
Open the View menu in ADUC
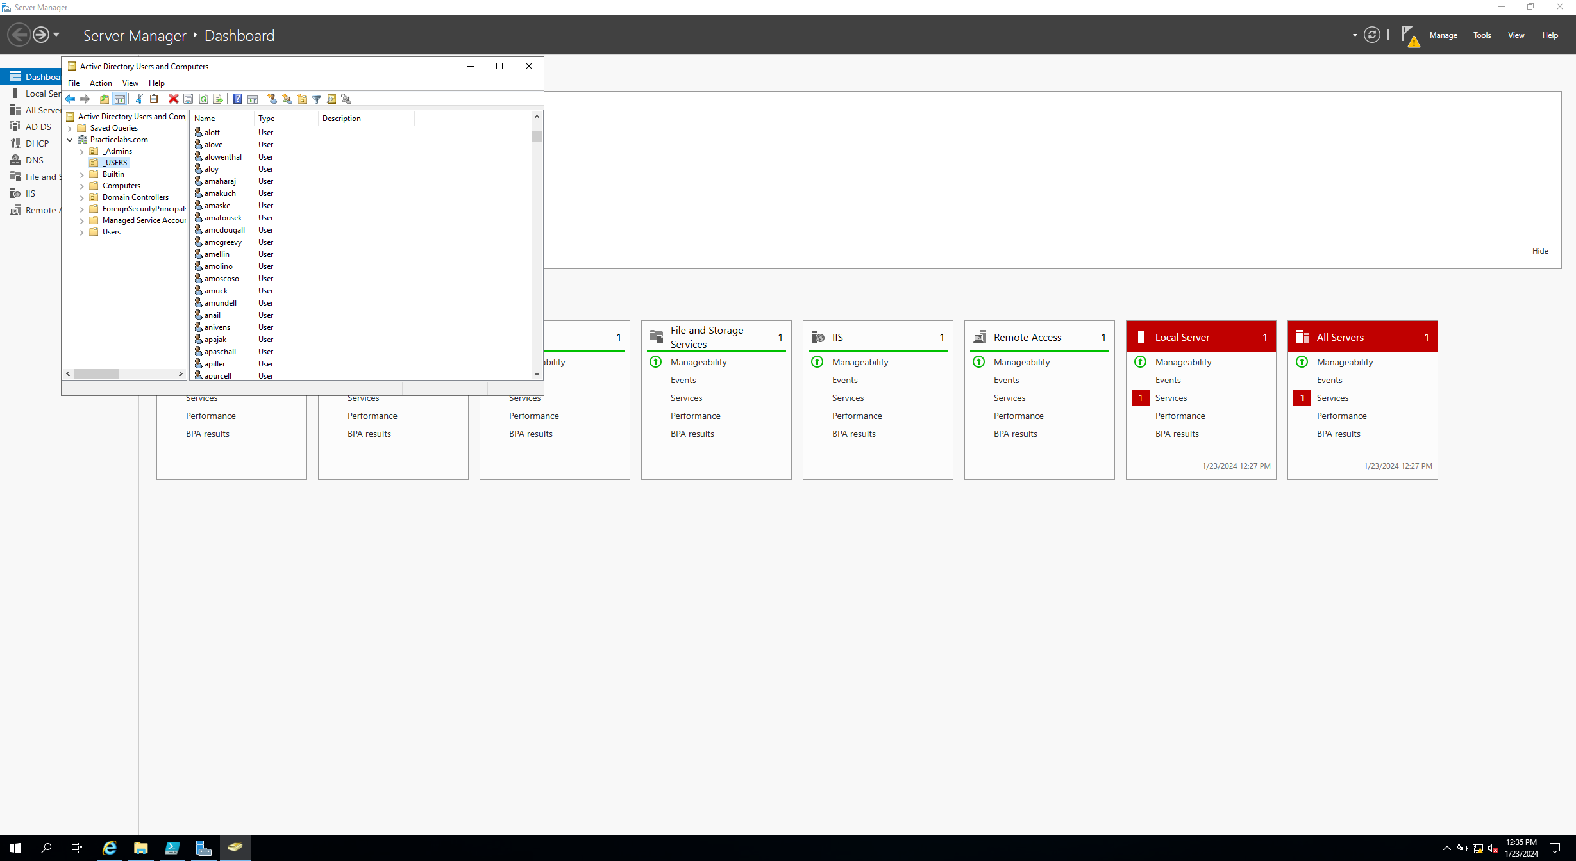coord(130,83)
